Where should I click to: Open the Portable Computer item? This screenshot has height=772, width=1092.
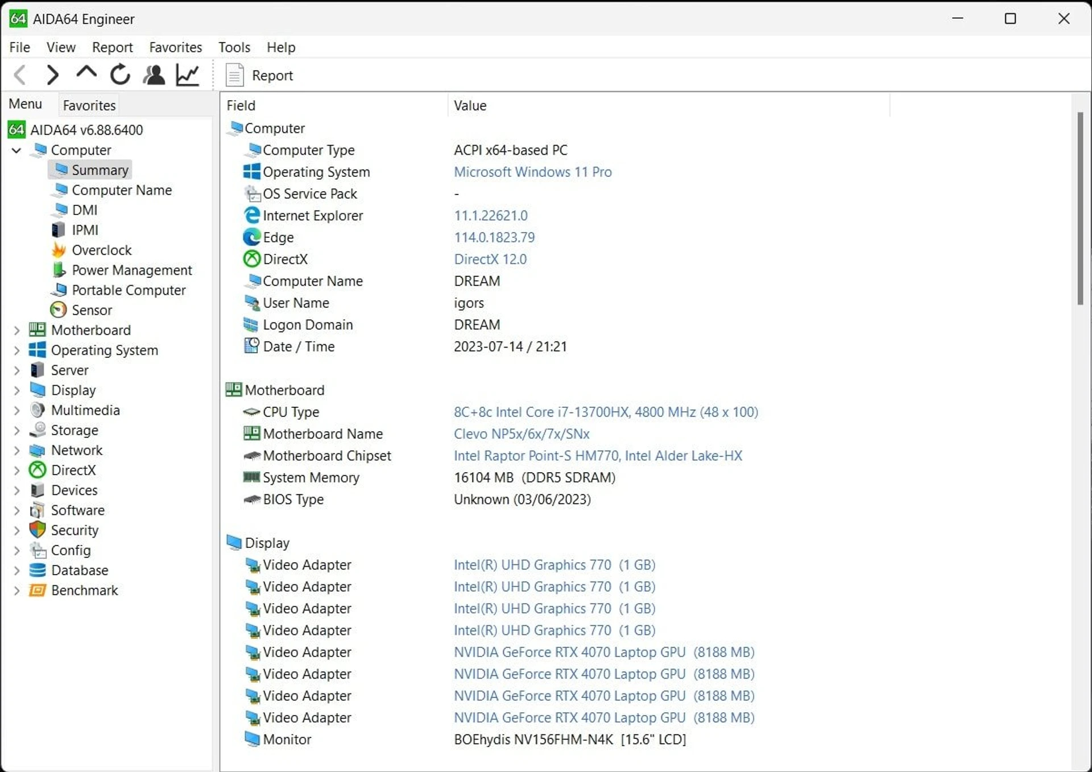tap(119, 290)
